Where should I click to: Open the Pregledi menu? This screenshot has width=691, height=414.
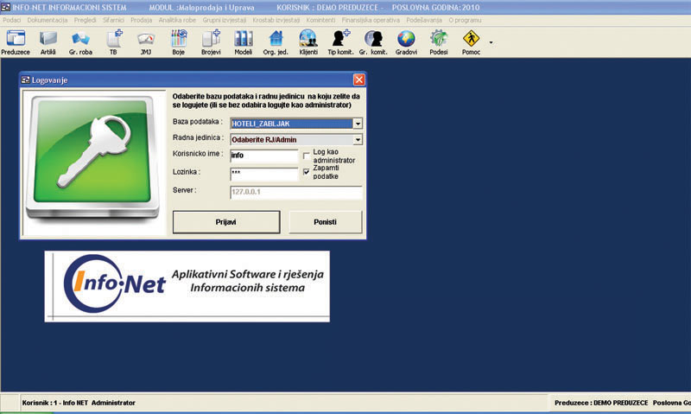85,20
